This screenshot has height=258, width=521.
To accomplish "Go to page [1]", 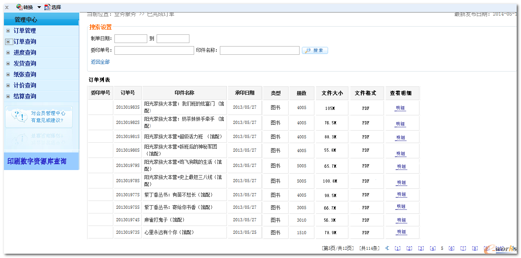I will (x=398, y=248).
